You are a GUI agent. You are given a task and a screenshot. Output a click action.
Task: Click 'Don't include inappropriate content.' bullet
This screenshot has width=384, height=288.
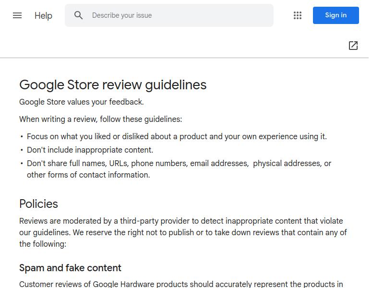tap(90, 150)
